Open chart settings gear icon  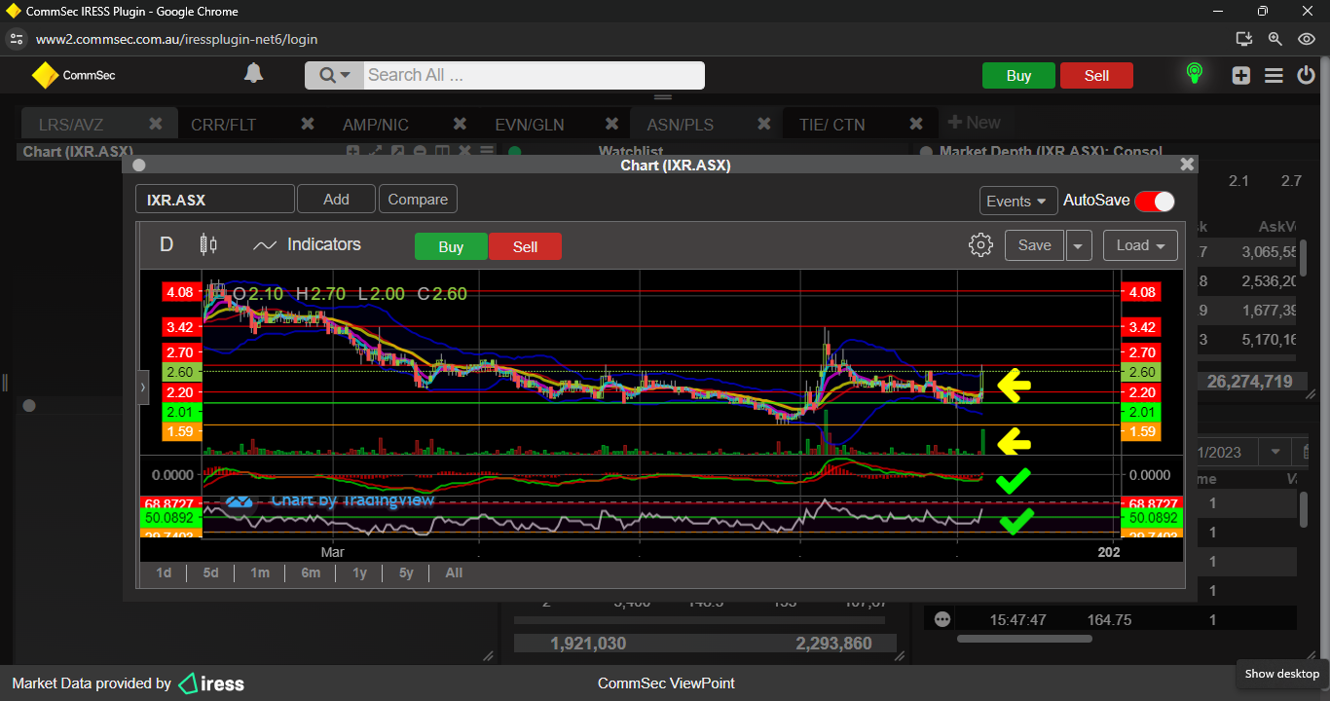980,245
